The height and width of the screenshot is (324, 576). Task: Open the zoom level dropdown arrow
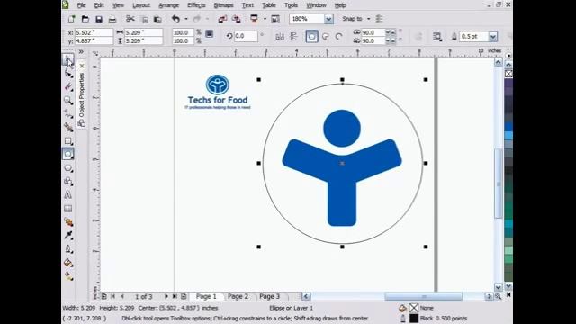click(328, 19)
